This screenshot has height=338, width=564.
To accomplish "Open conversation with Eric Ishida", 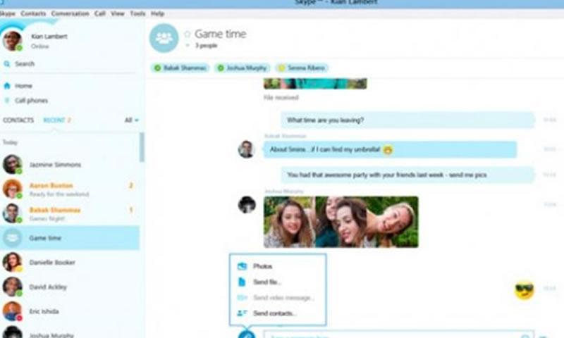I will pos(70,311).
